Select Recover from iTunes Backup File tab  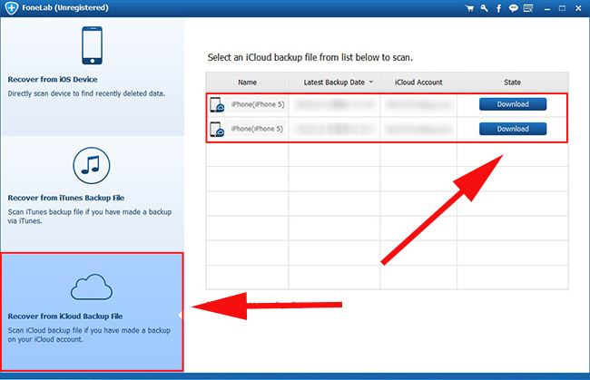point(93,193)
